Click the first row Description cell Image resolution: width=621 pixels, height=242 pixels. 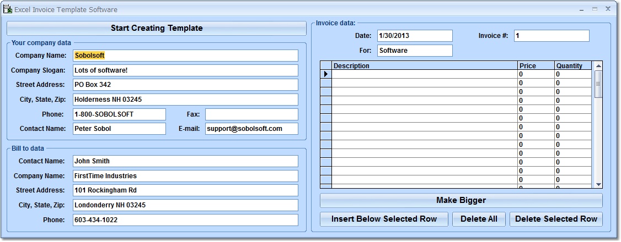pyautogui.click(x=425, y=74)
